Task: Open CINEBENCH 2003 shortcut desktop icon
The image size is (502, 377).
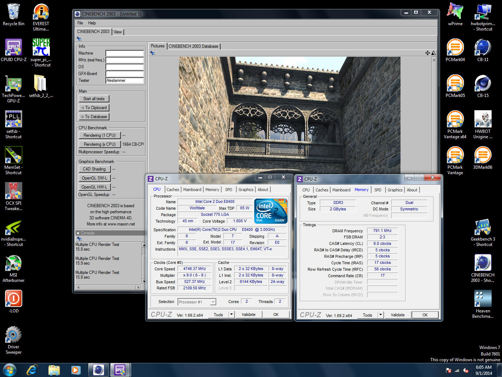Action: click(x=483, y=268)
